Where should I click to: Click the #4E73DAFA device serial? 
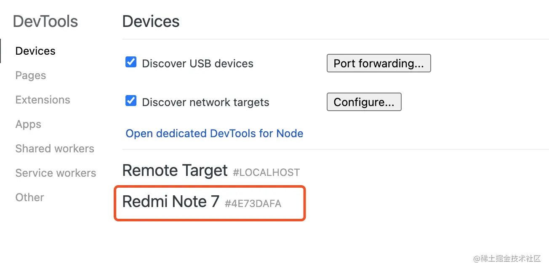click(x=253, y=204)
